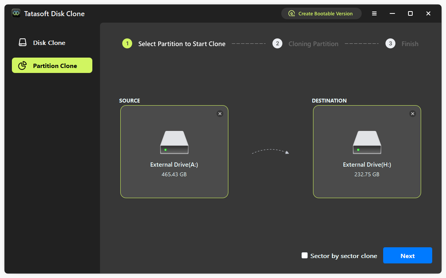
Task: Click the drive icon on source External Drive(A:)
Action: tap(174, 142)
